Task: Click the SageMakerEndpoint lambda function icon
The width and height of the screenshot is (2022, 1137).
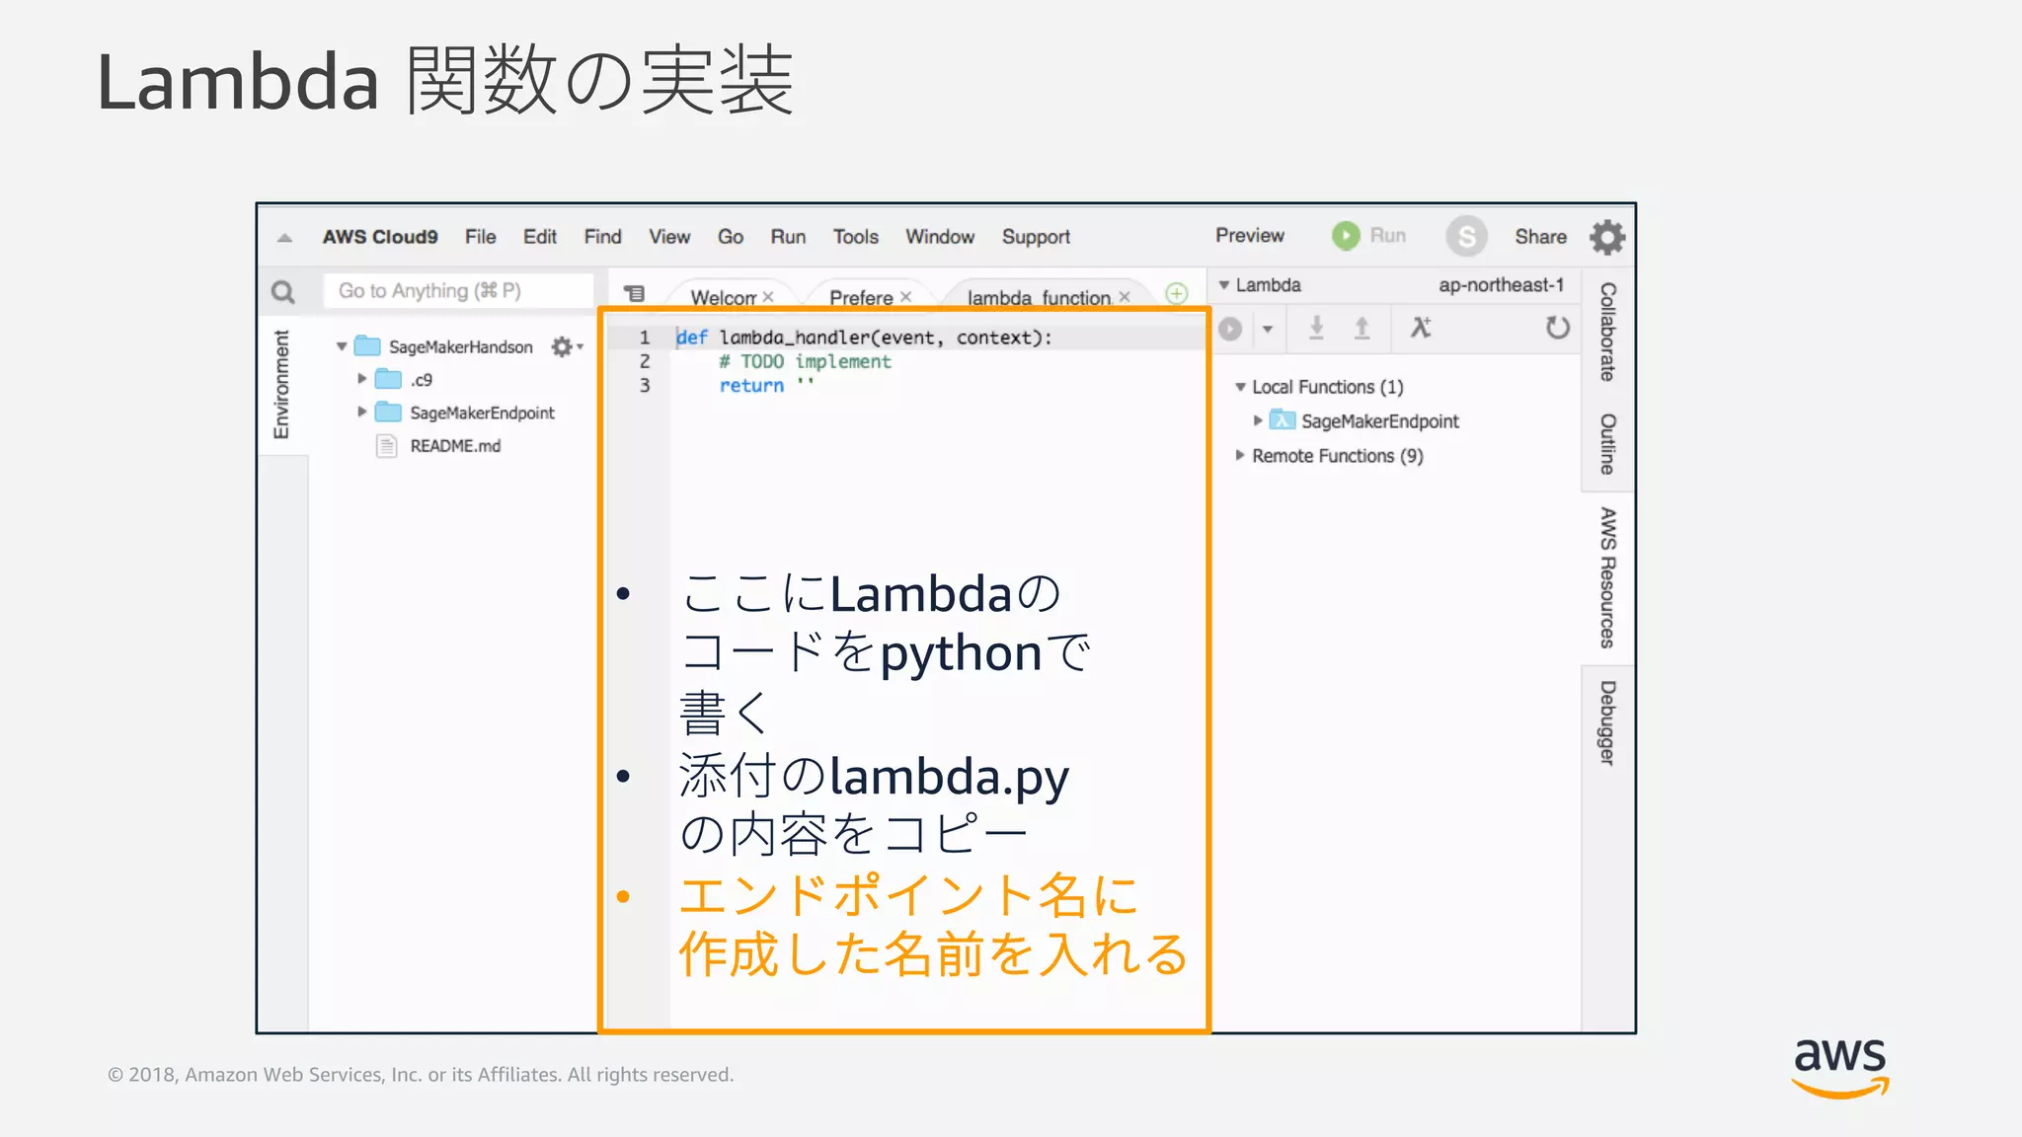Action: (1282, 420)
